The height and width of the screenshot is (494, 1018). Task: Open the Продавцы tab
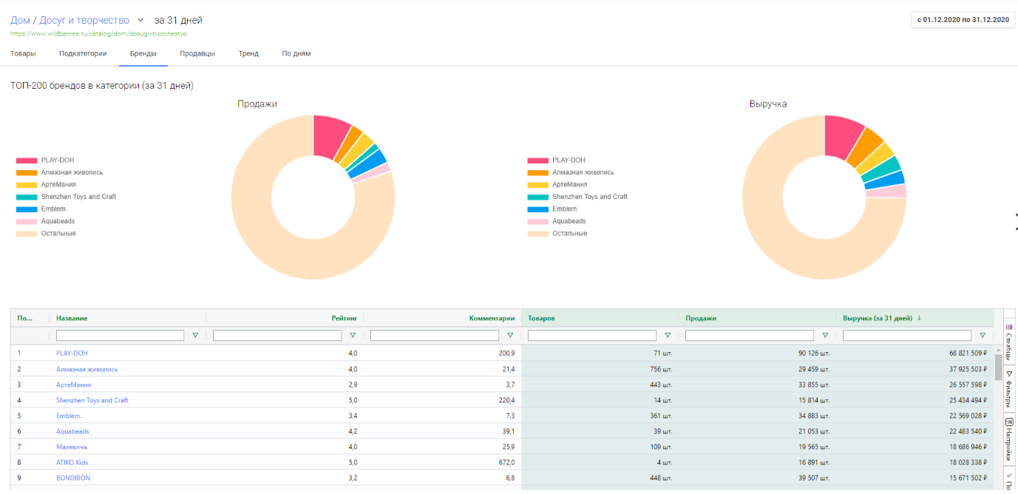(x=197, y=53)
